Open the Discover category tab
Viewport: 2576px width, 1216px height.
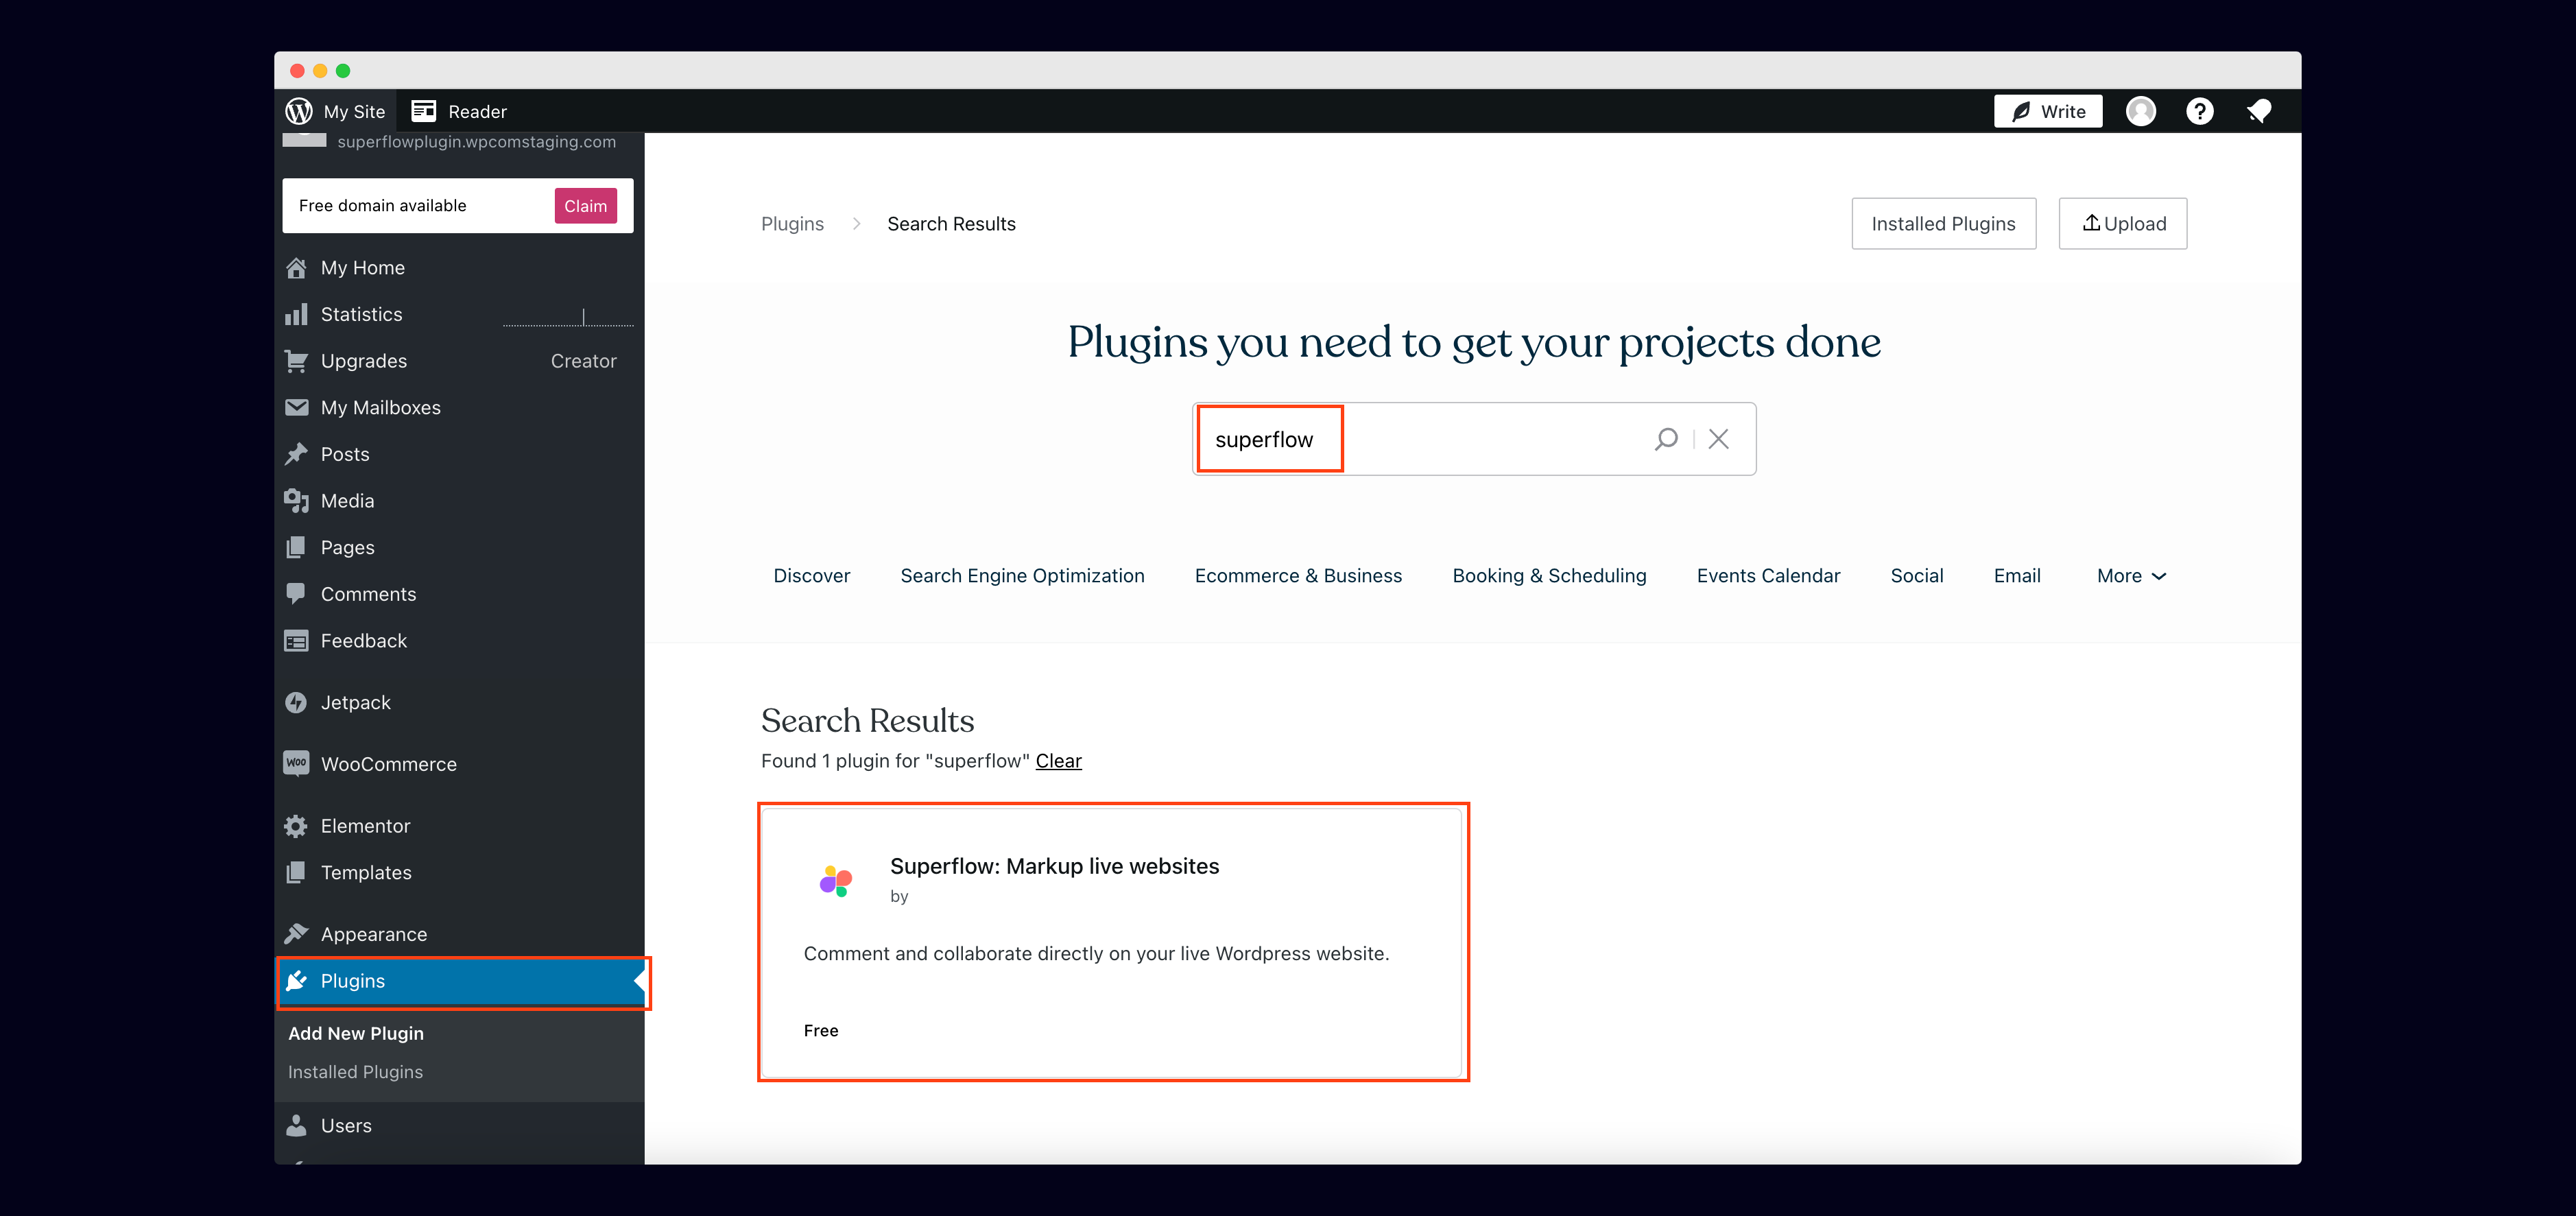(x=811, y=576)
